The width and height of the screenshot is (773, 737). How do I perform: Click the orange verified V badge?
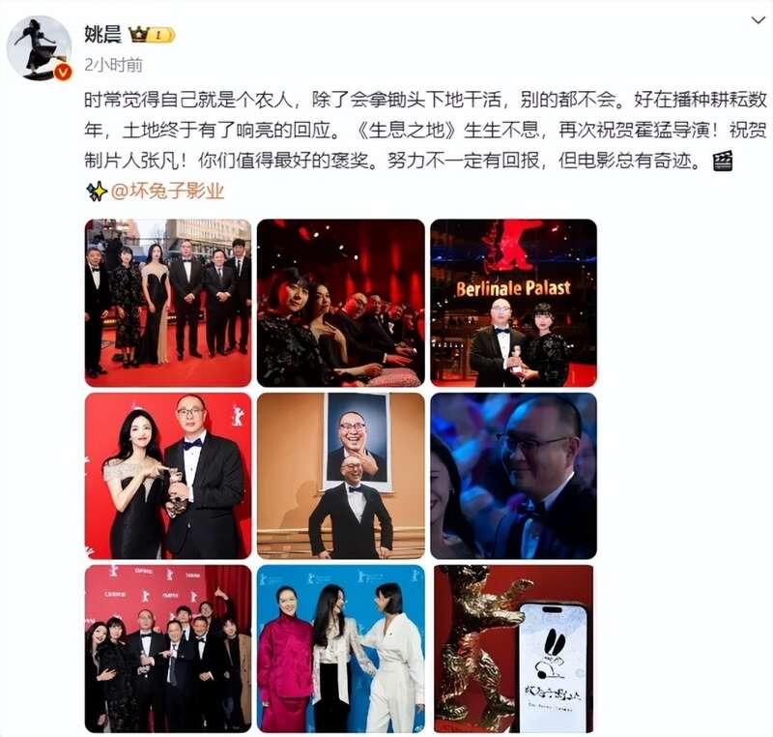62,73
